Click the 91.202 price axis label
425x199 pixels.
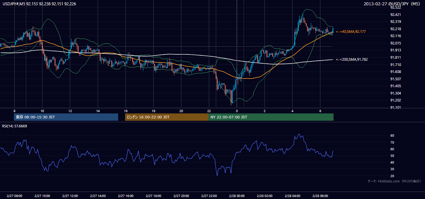pyautogui.click(x=396, y=100)
